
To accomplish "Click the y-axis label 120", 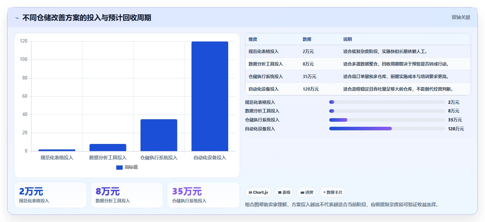I will (24, 41).
